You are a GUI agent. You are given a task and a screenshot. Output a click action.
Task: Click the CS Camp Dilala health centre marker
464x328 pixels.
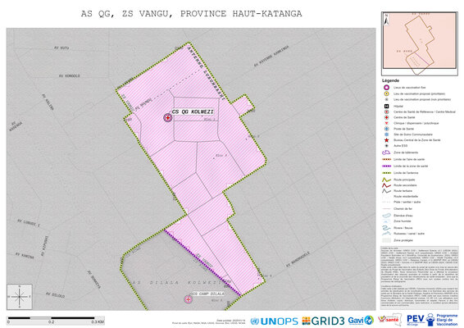pos(188,299)
